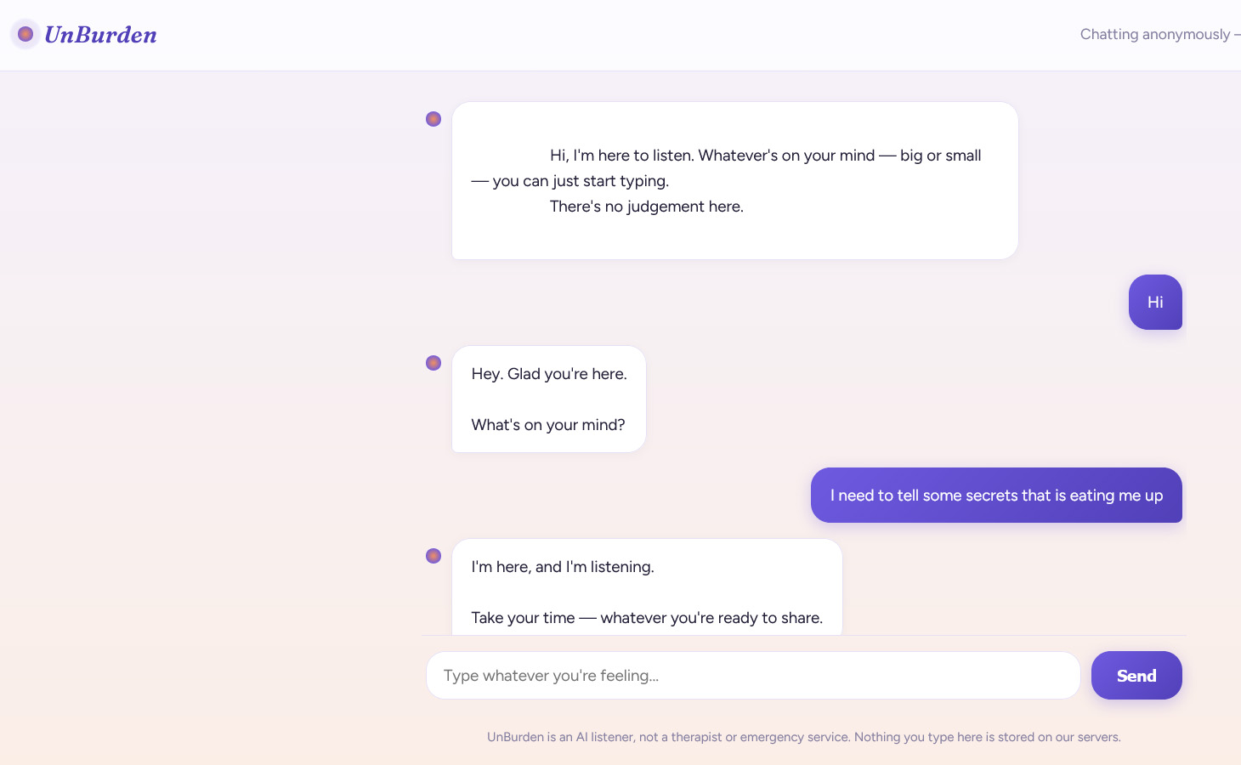Click the "Hey. Glad you're here." text

(549, 374)
